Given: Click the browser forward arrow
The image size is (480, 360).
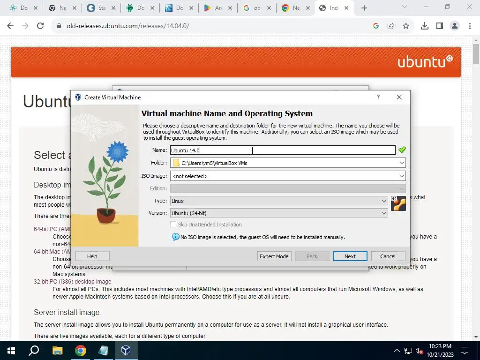Looking at the screenshot, I should pyautogui.click(x=25, y=26).
